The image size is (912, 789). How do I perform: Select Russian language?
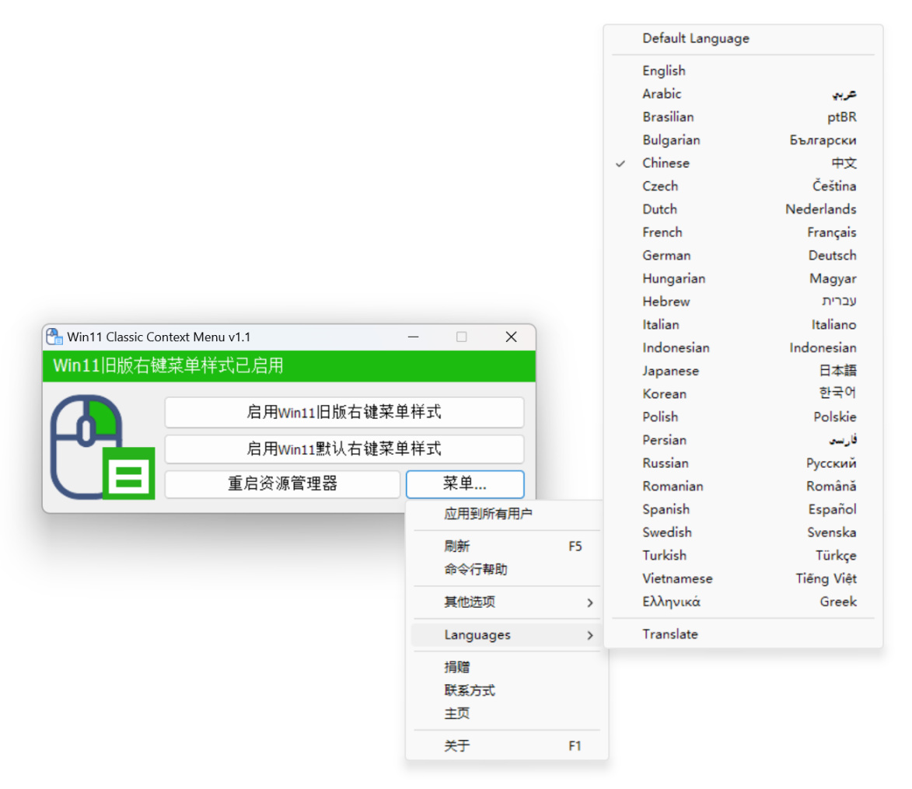(743, 463)
